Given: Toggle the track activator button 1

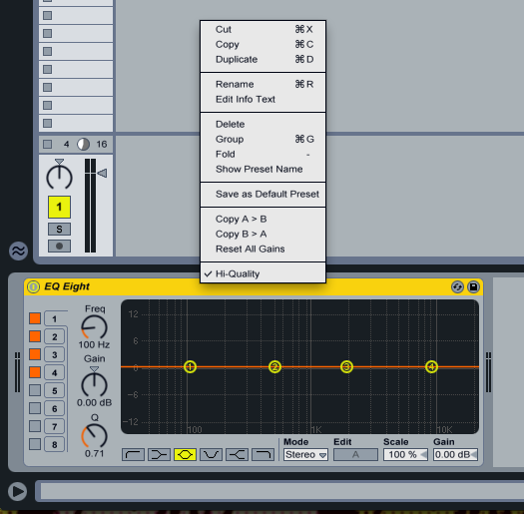Looking at the screenshot, I should 59,207.
